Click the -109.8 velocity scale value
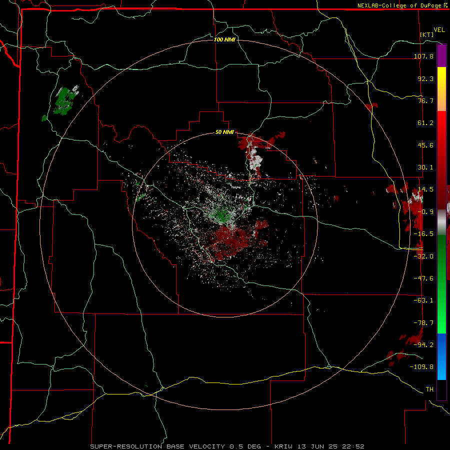 (421, 367)
